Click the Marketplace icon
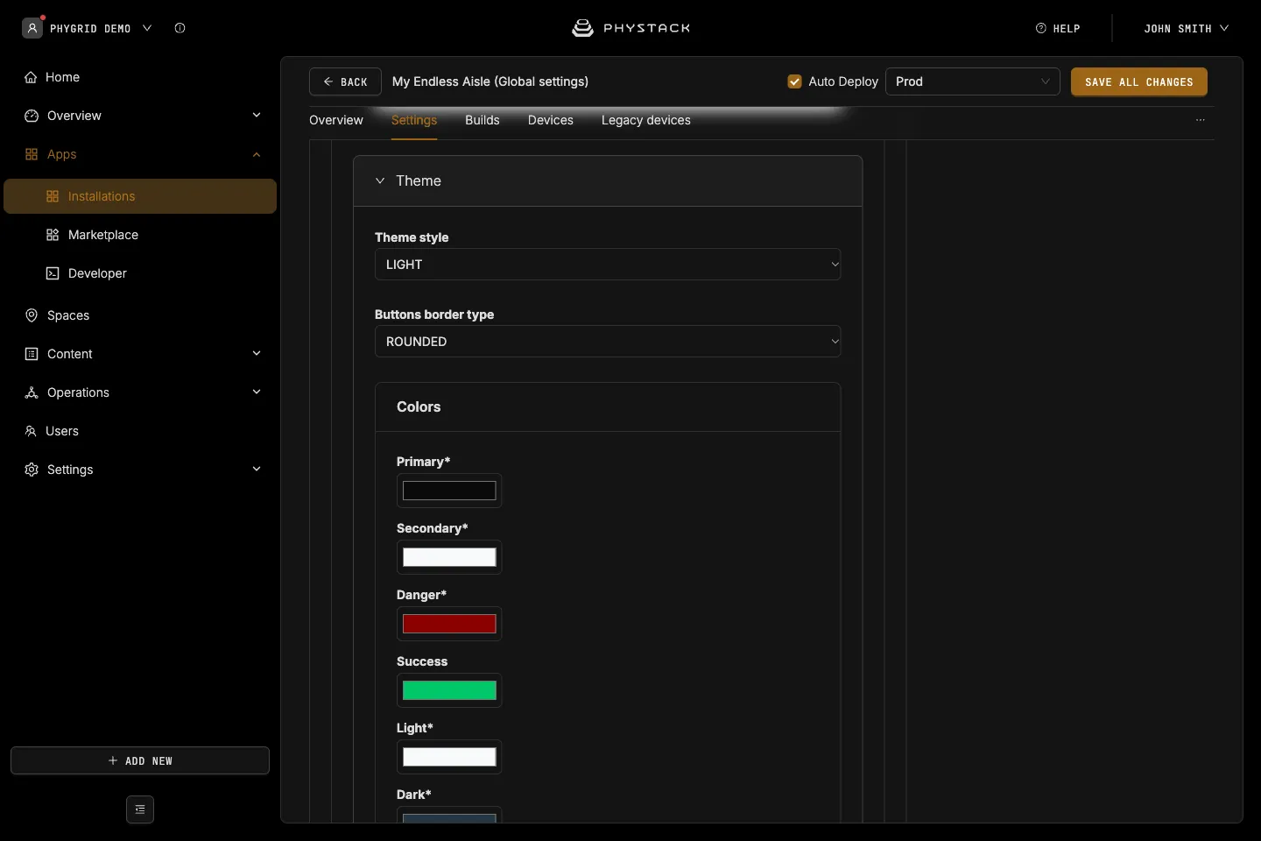This screenshot has width=1261, height=841. click(x=53, y=235)
